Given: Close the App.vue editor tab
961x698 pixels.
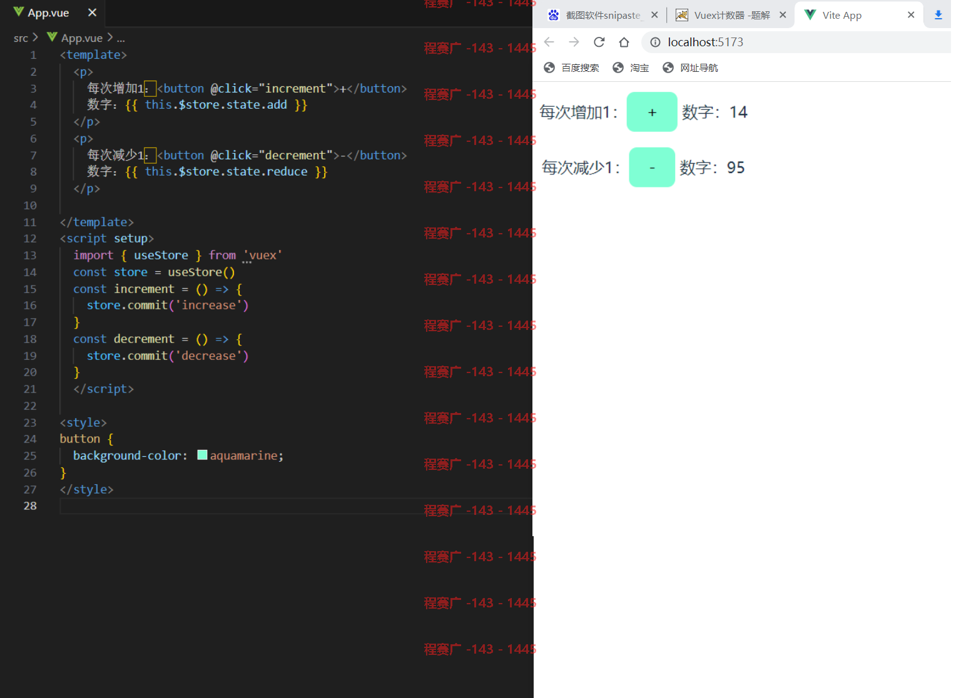Looking at the screenshot, I should tap(92, 12).
